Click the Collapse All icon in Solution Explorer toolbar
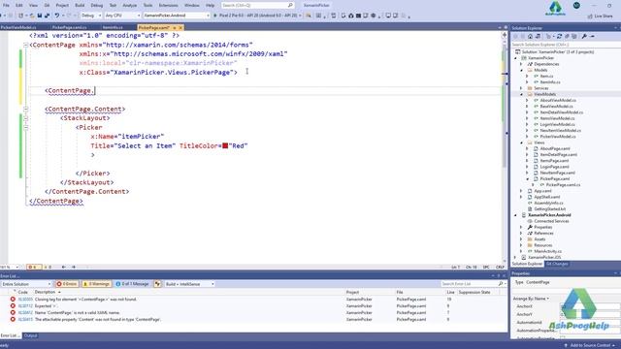This screenshot has height=349, width=621. [567, 36]
